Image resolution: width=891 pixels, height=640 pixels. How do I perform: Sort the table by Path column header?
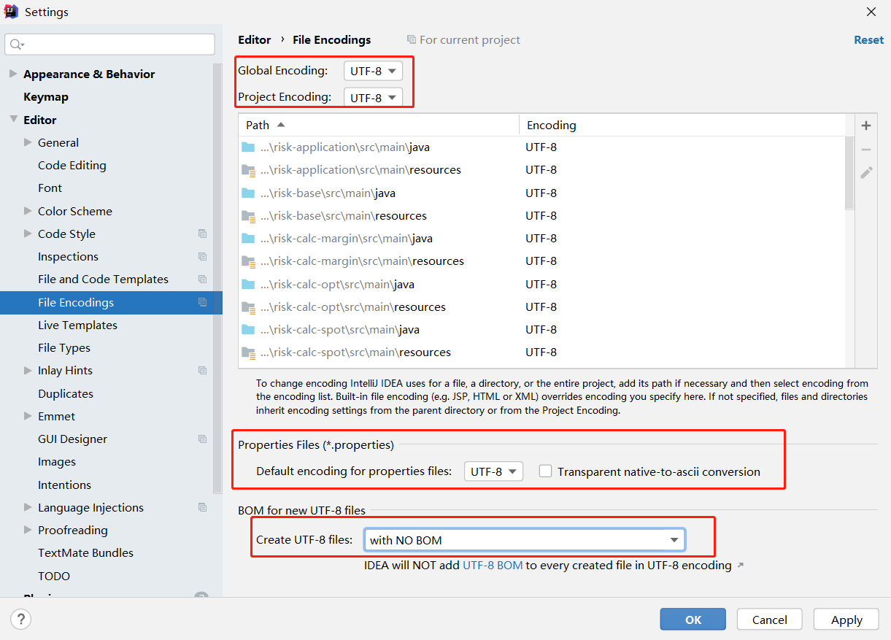(378, 126)
